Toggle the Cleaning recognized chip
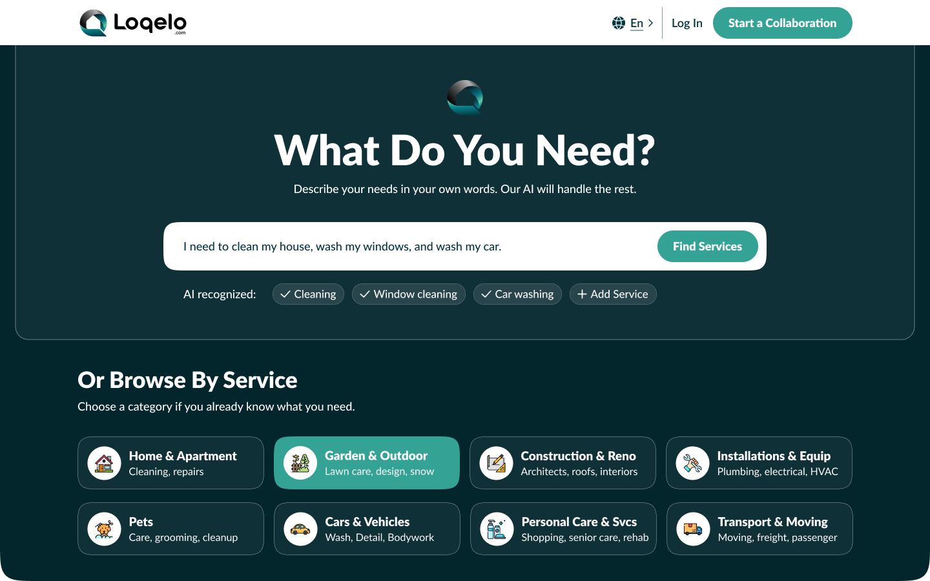This screenshot has width=930, height=581. [308, 294]
